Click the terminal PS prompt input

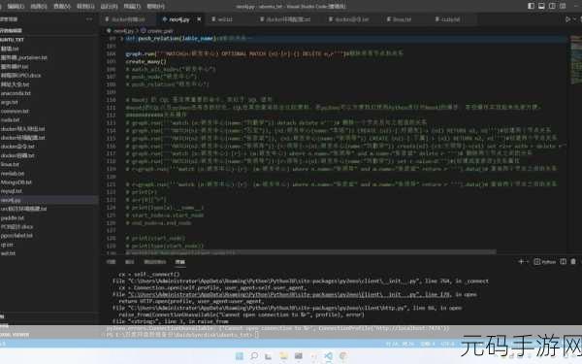[x=257, y=335]
